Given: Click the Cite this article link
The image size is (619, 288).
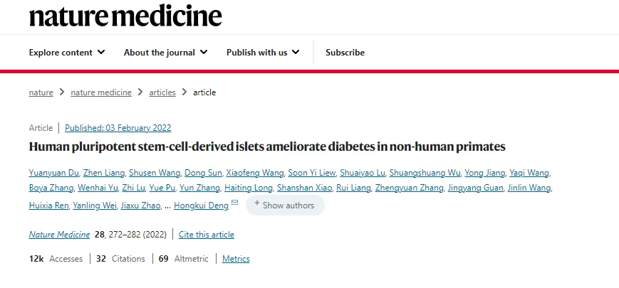Looking at the screenshot, I should [x=206, y=235].
